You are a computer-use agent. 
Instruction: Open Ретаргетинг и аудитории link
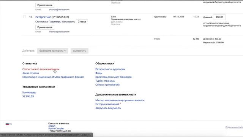(110, 69)
